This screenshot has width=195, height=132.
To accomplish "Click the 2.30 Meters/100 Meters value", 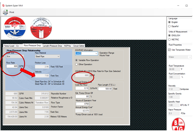I will 42,116.
